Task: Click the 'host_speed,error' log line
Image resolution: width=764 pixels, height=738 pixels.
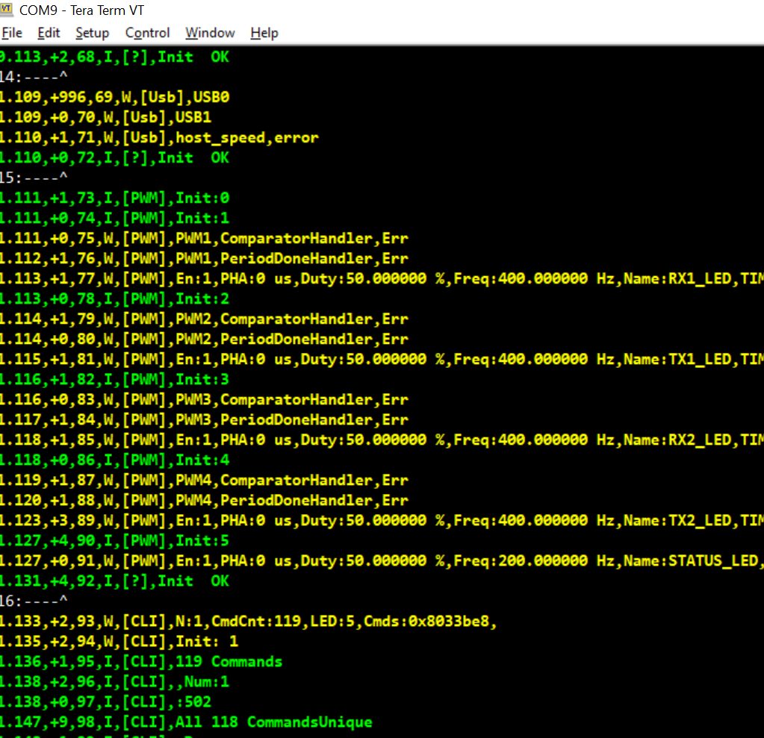Action: tap(159, 137)
